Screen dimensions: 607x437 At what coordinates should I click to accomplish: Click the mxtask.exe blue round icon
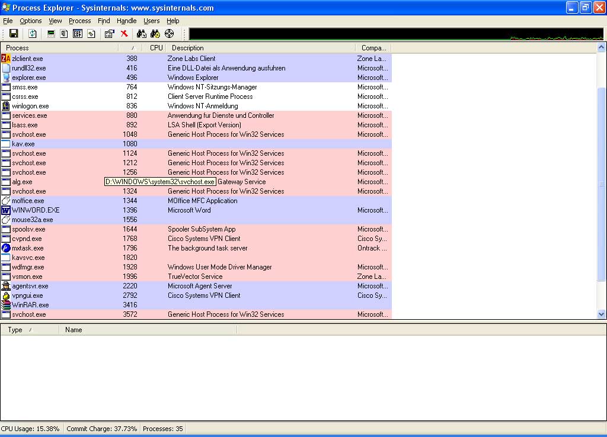click(x=6, y=248)
